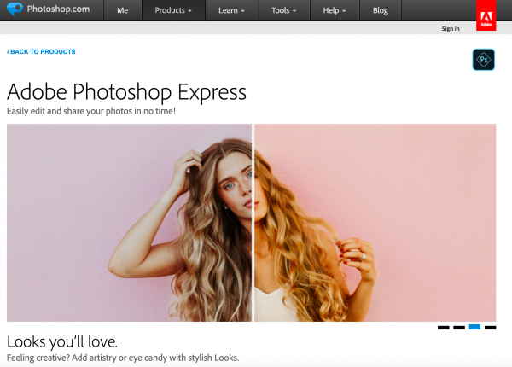The width and height of the screenshot is (512, 367).
Task: Select the active blue carousel slide indicator
Action: (x=474, y=327)
